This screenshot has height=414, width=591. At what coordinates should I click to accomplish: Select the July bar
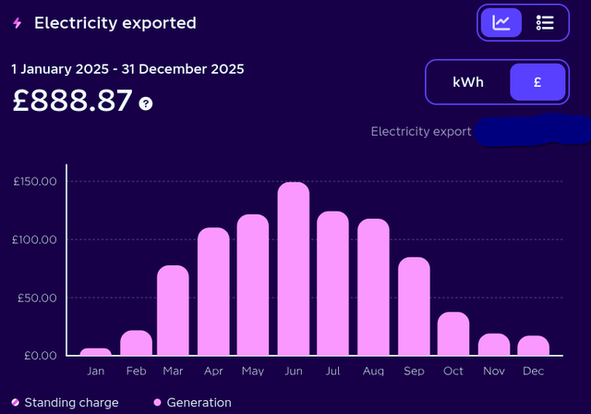pos(333,284)
